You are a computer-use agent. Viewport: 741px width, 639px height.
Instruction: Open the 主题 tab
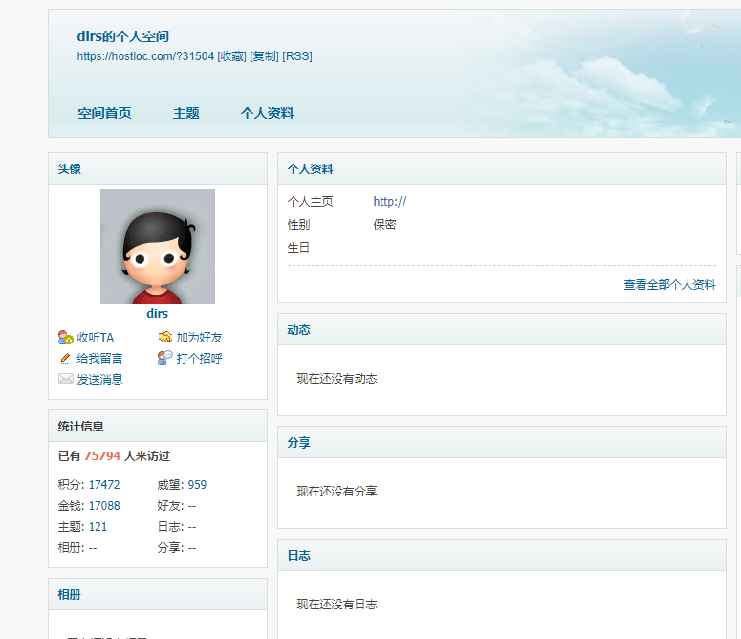tap(185, 113)
